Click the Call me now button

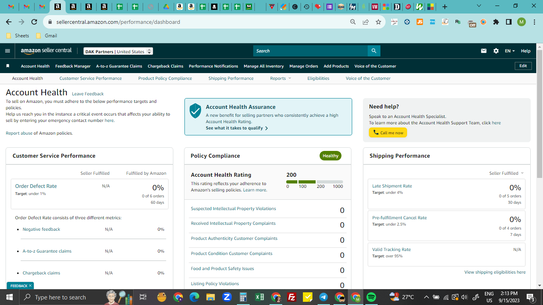(388, 133)
